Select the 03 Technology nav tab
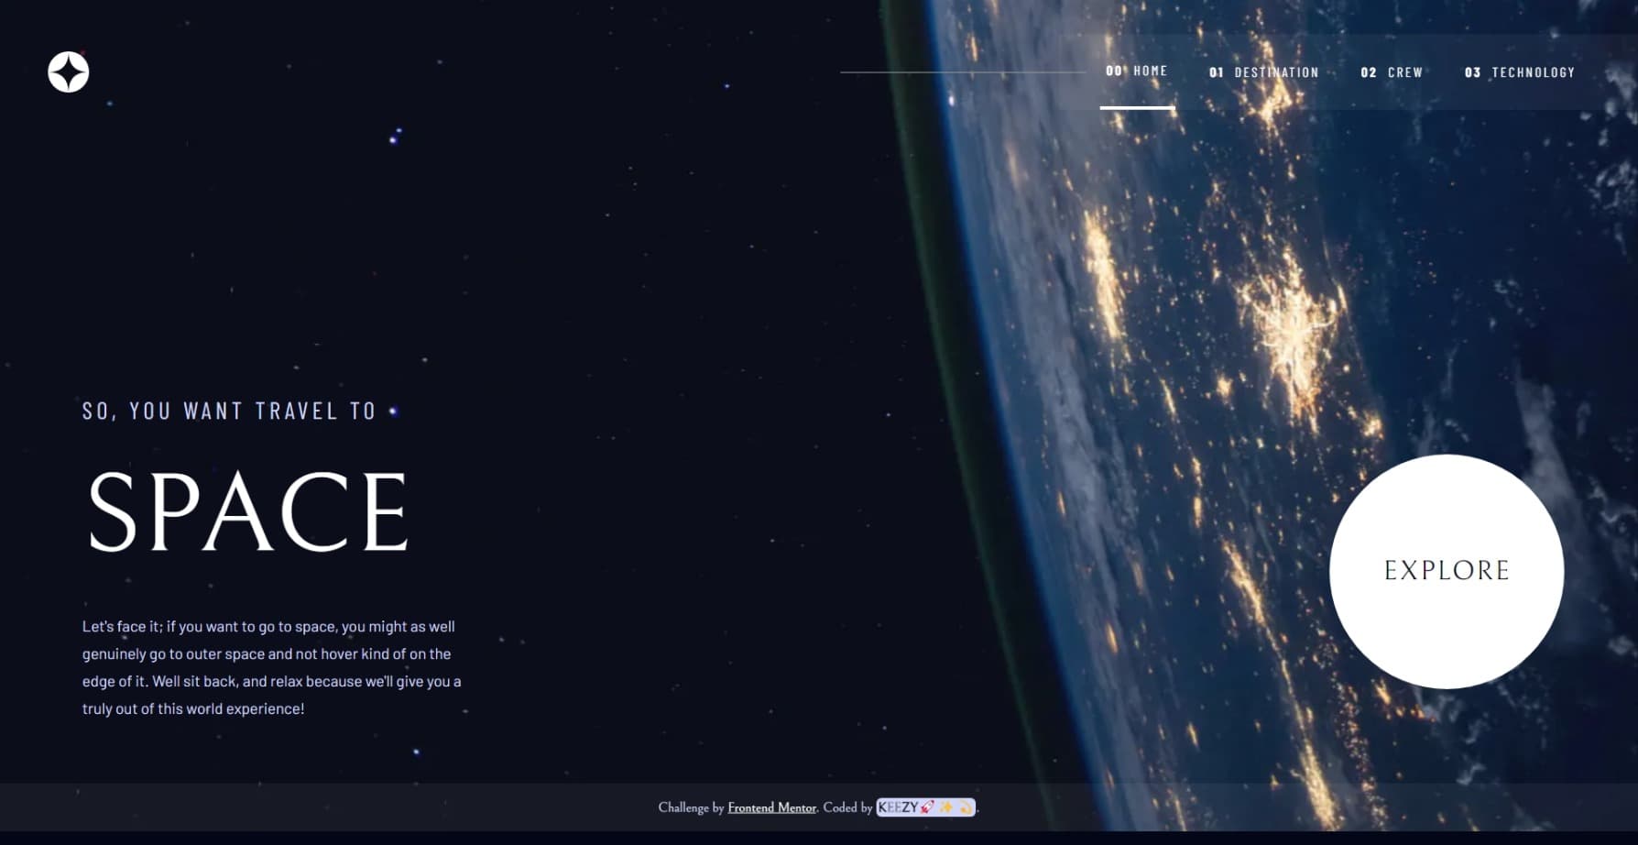1638x845 pixels. (x=1520, y=72)
